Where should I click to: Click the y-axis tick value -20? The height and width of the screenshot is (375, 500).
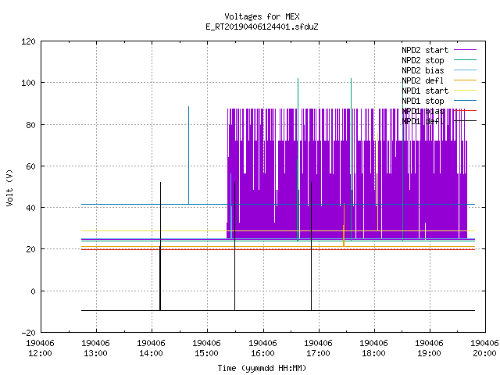(28, 333)
